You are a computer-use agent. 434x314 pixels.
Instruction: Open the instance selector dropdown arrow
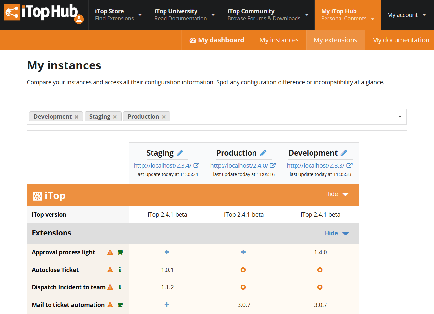point(400,117)
